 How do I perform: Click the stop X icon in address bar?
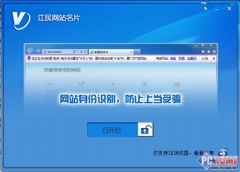[85, 52]
